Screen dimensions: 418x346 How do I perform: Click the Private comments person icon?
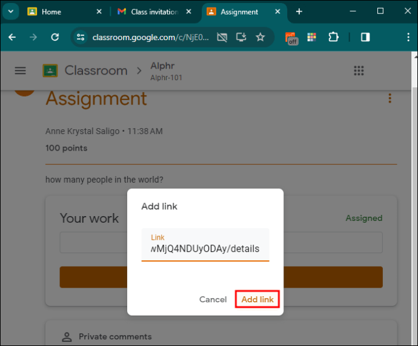[67, 337]
